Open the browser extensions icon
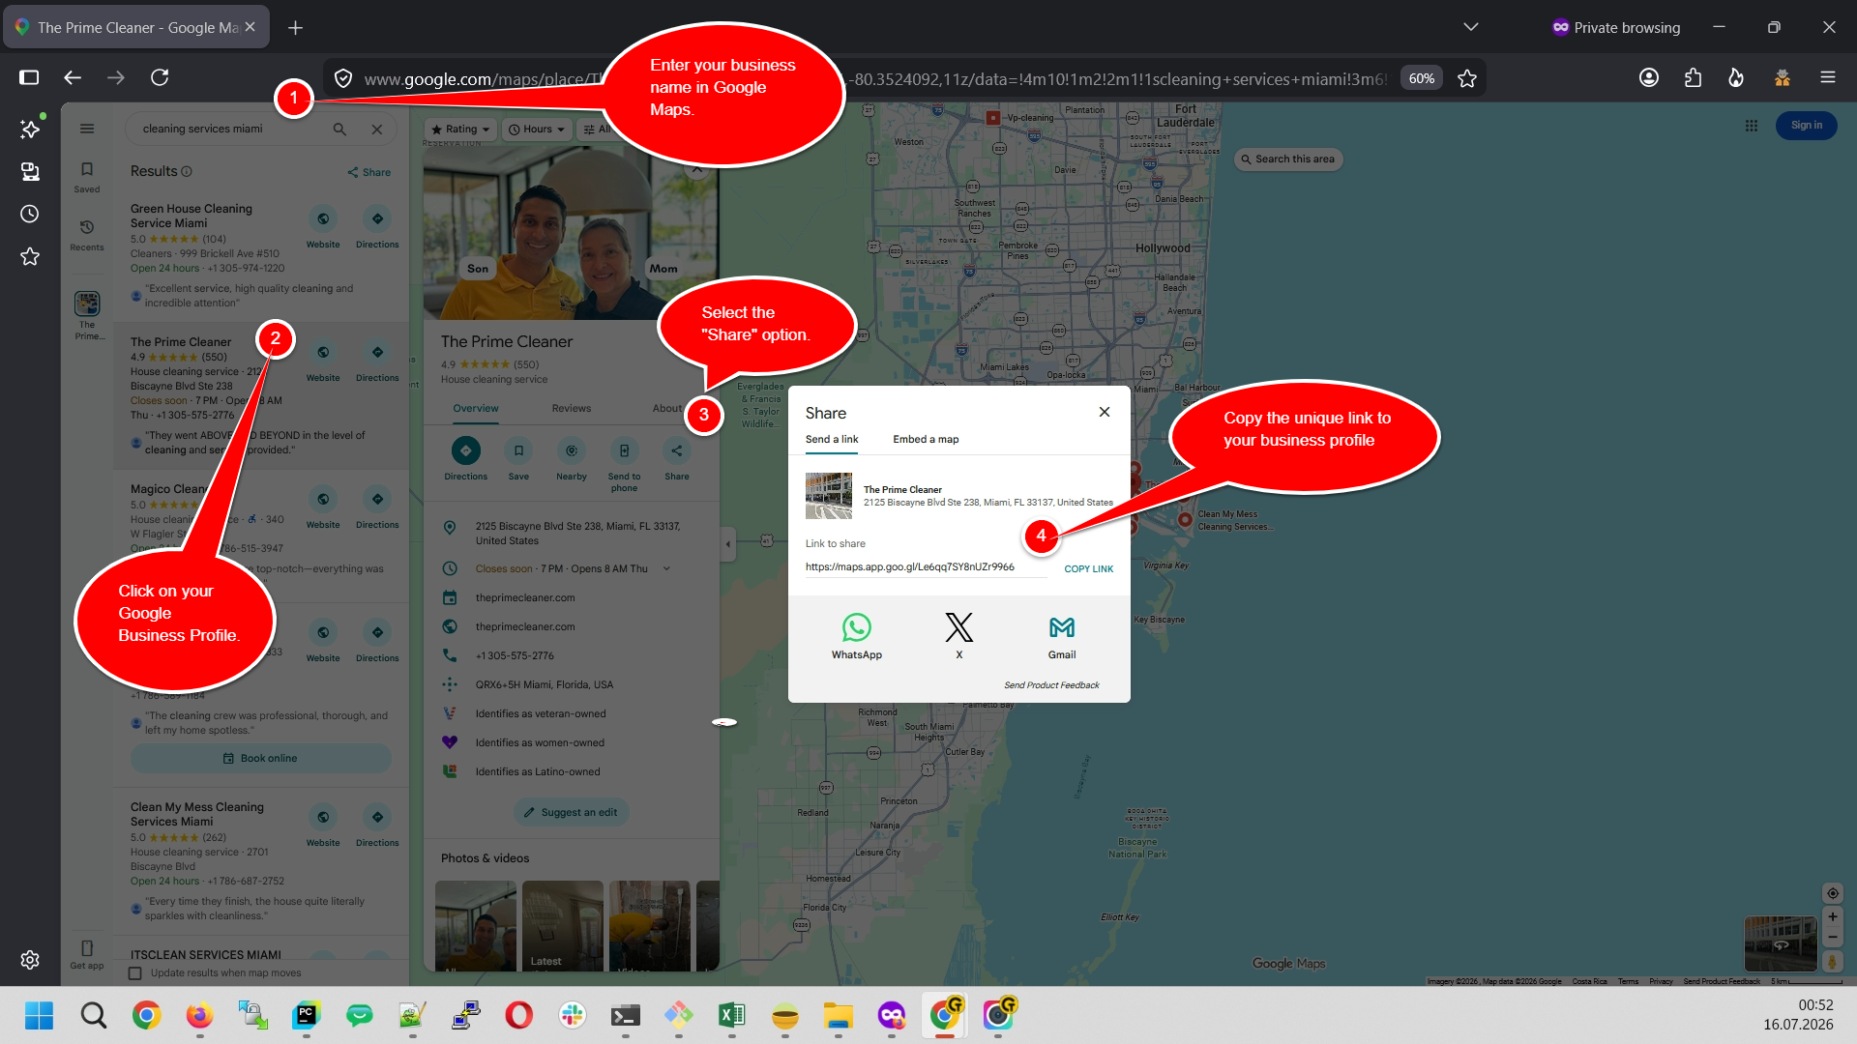 click(1693, 77)
